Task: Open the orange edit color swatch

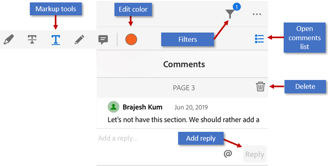Action: click(x=131, y=39)
